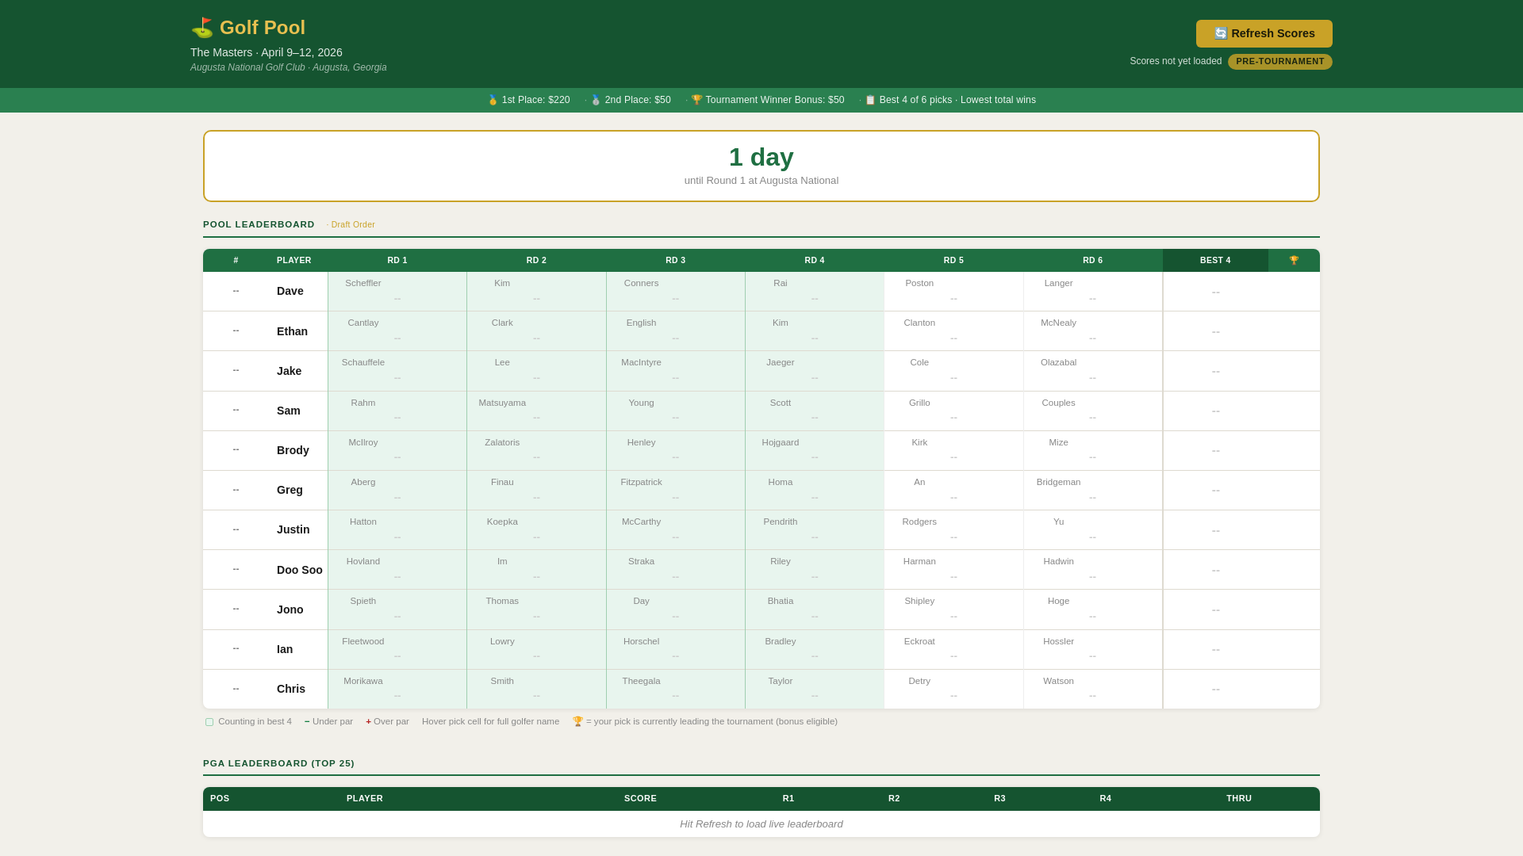
Task: Select the Bridgeman pick cell
Action: (x=1093, y=491)
